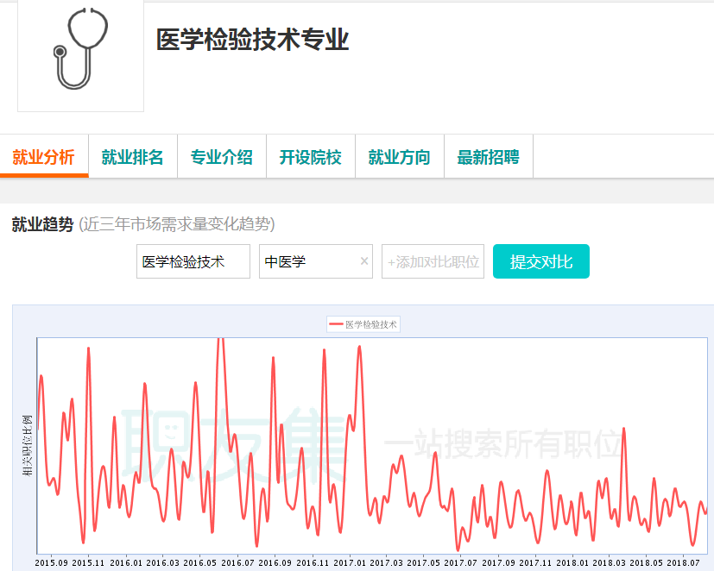Select the 就业方向 tab
Image resolution: width=714 pixels, height=571 pixels.
pos(399,156)
